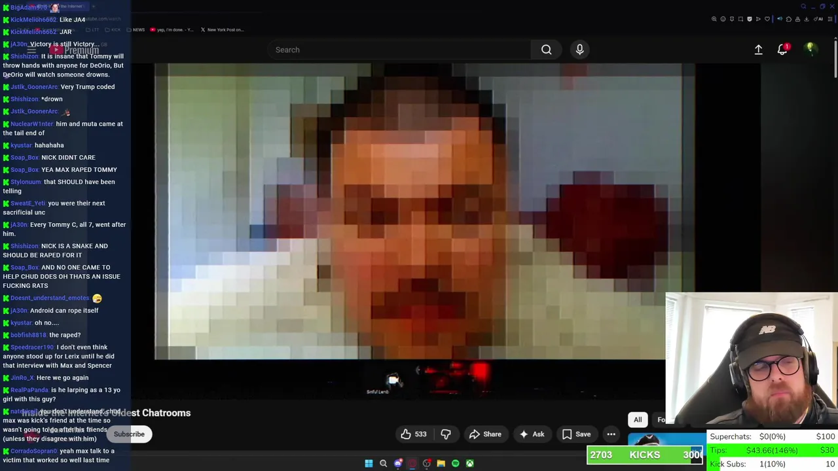Open the browser extensions cube icon
This screenshot has width=838, height=471.
point(789,19)
